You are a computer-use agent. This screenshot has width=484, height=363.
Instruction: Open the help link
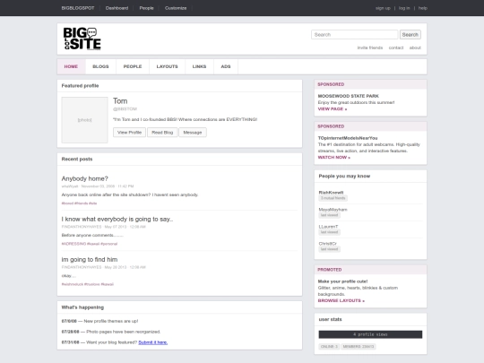pos(423,8)
